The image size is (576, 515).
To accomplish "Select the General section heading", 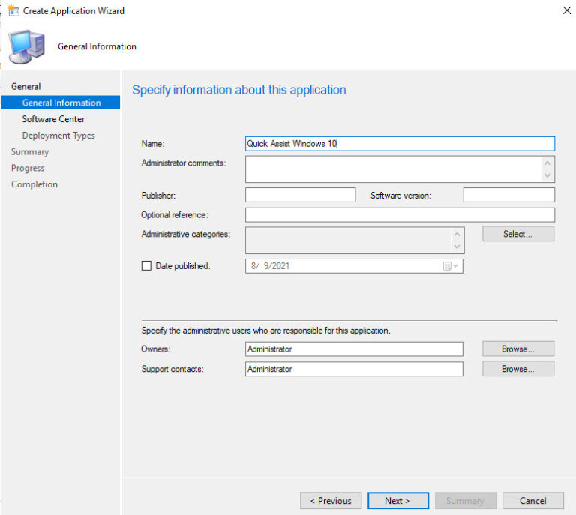I will coord(25,87).
